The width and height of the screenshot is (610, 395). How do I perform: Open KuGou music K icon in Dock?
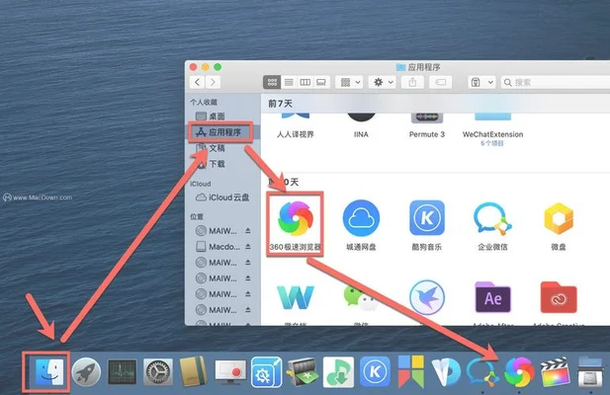pyautogui.click(x=375, y=372)
